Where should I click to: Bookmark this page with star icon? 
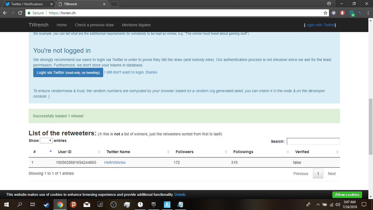coord(325,13)
